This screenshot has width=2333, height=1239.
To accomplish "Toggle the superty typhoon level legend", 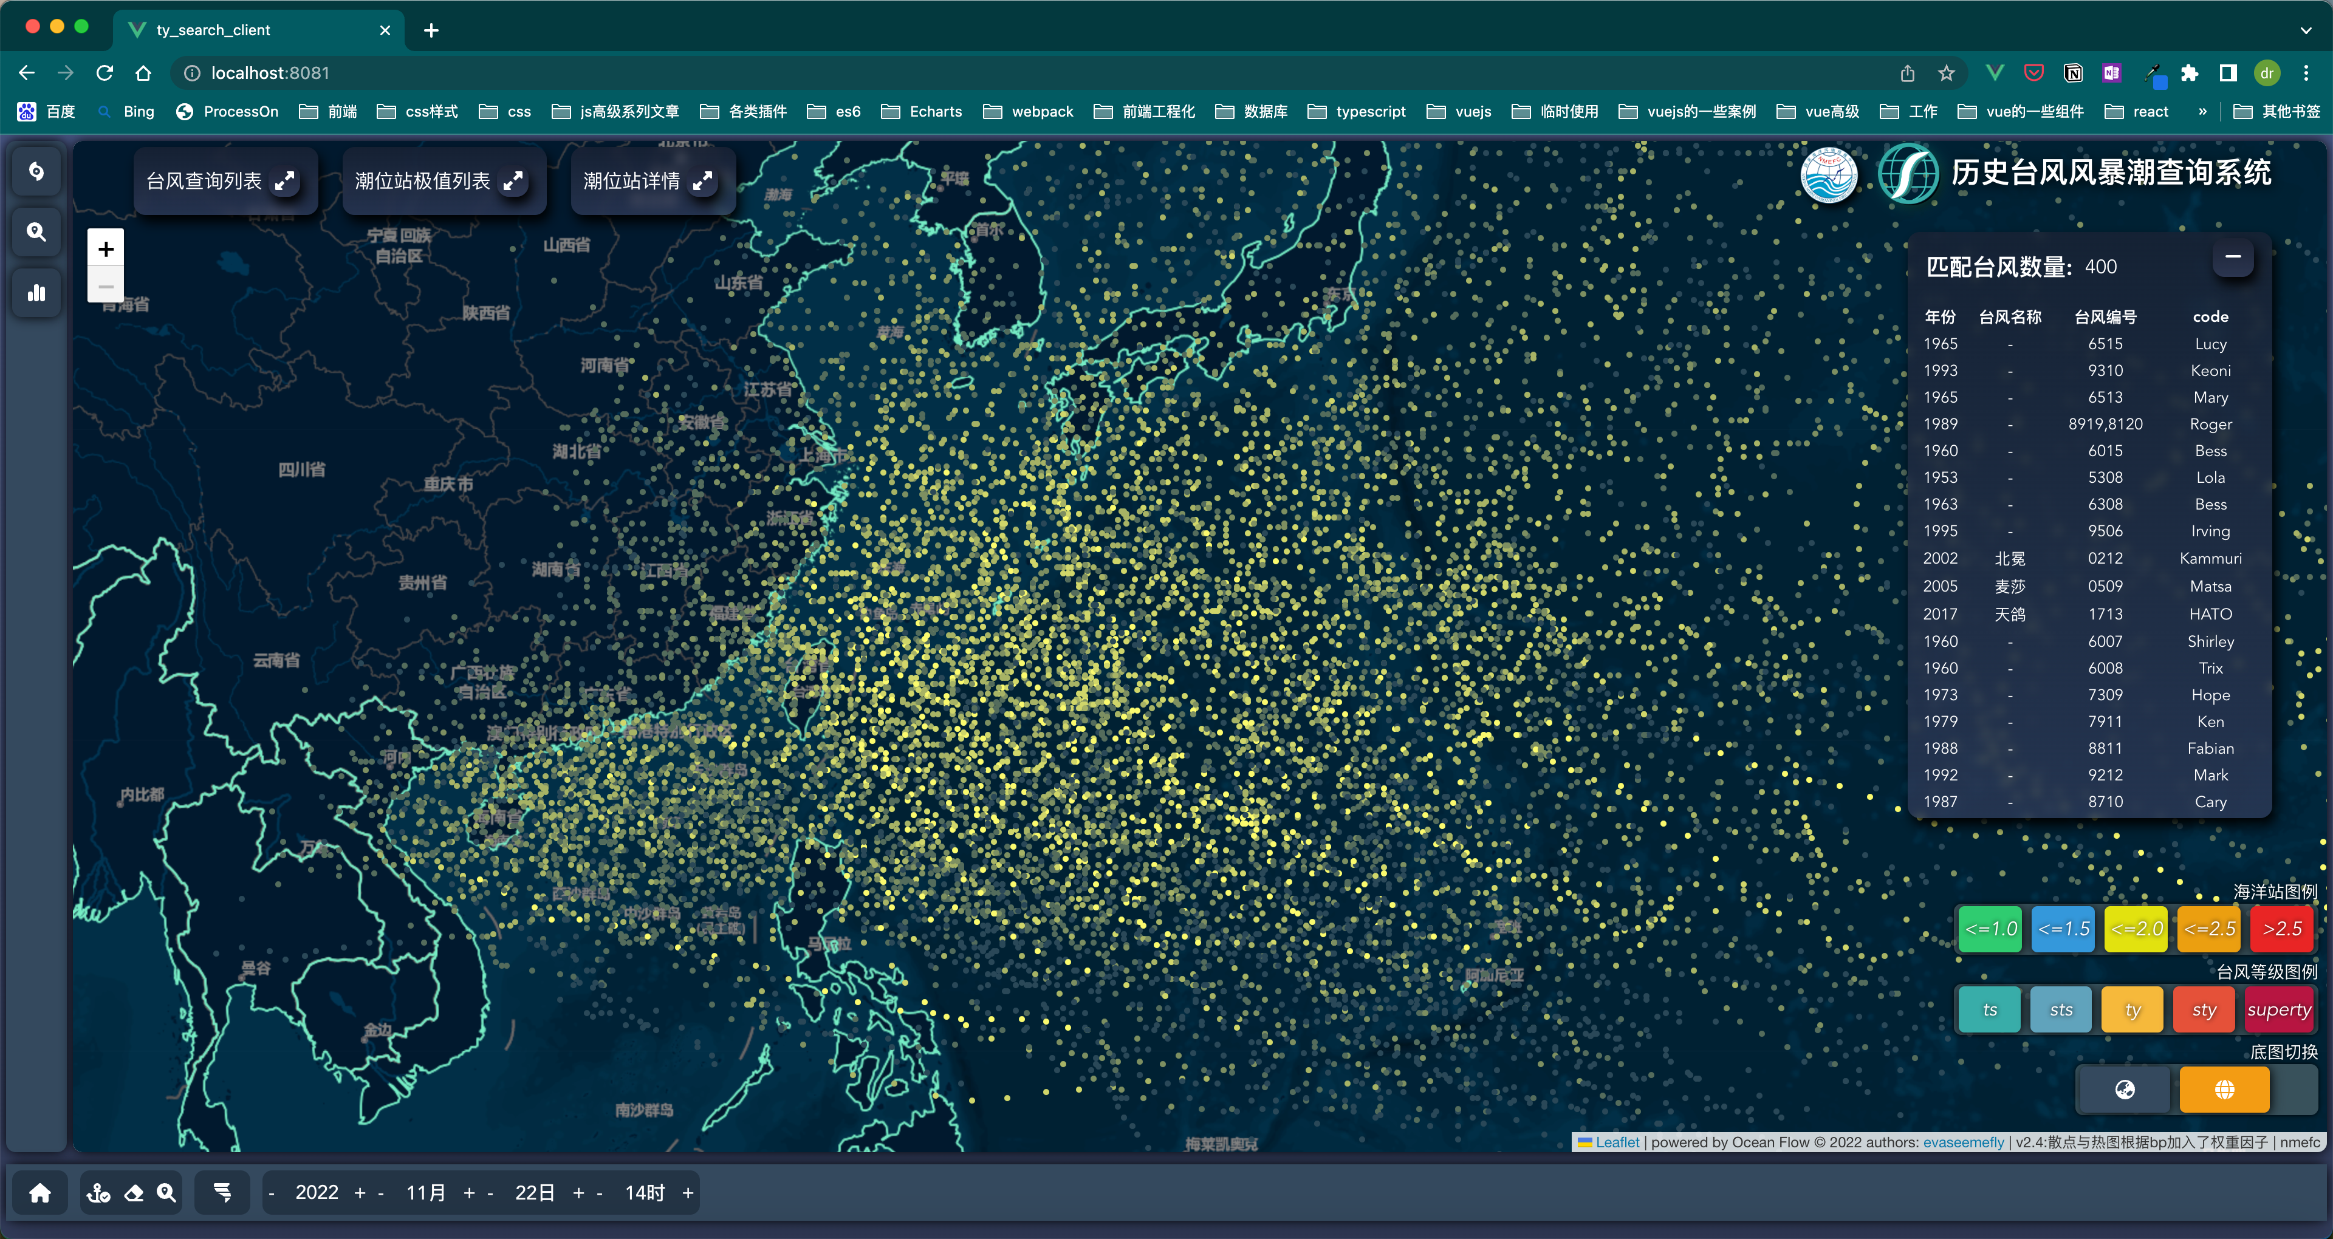I will click(x=2279, y=1010).
